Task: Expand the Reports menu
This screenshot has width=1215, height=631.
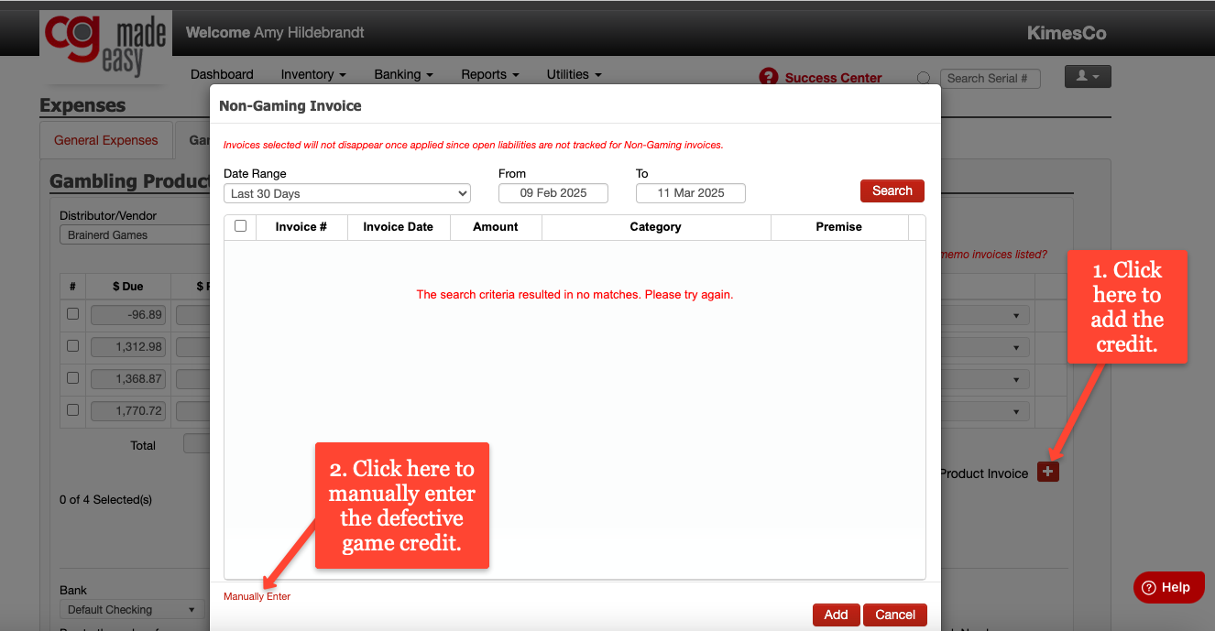Action: [490, 74]
